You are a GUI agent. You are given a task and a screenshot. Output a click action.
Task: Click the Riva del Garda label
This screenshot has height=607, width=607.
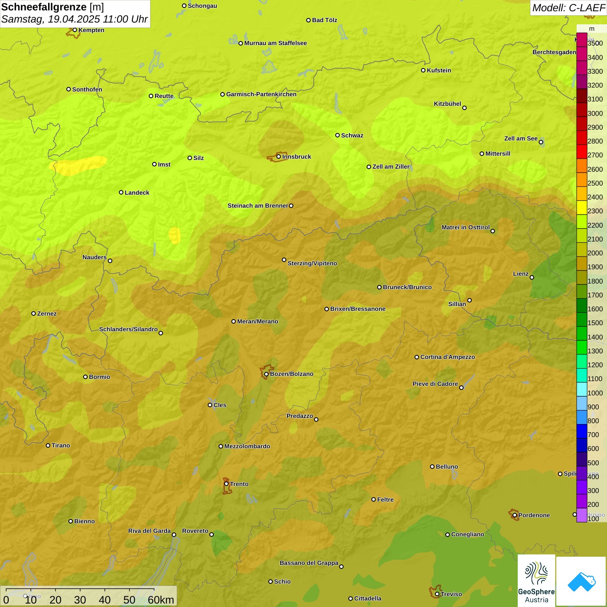[x=150, y=531]
